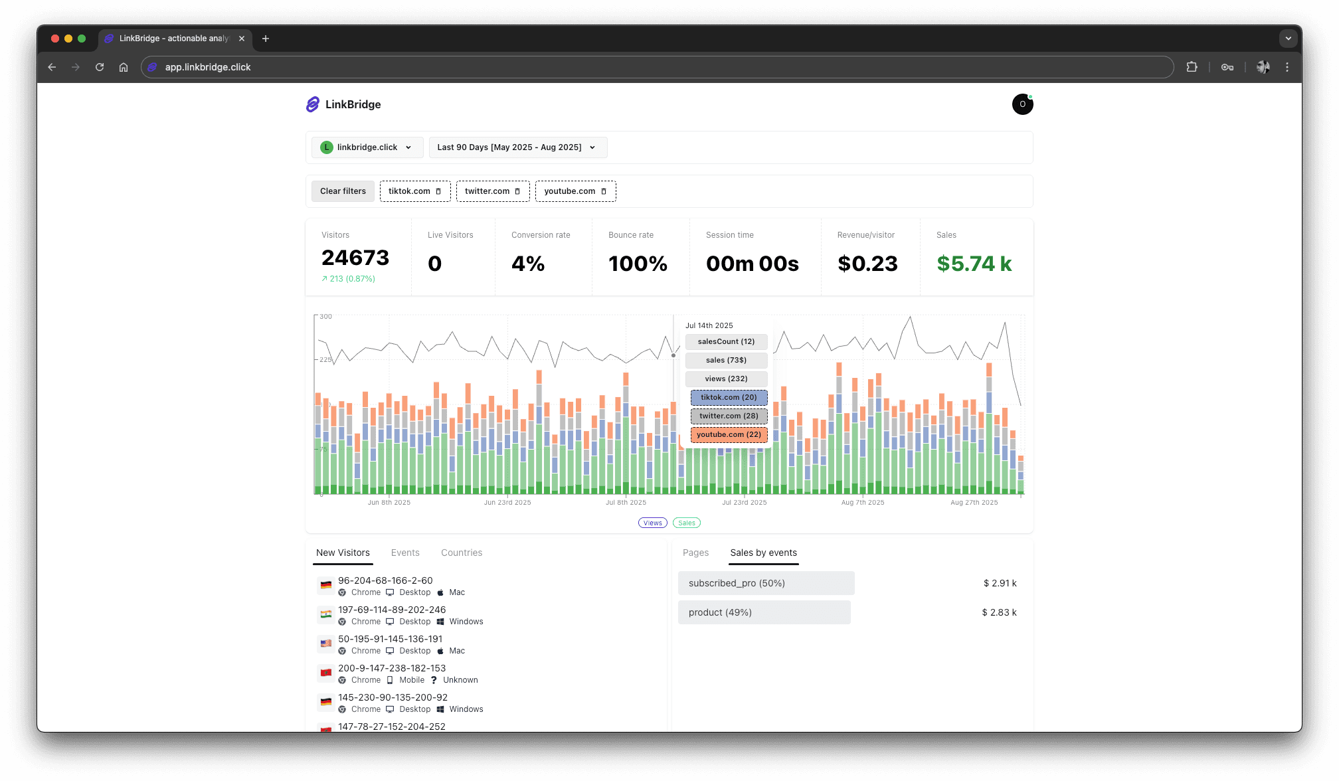Delete the twitter.com filter with trash icon
The width and height of the screenshot is (1339, 781).
click(517, 191)
